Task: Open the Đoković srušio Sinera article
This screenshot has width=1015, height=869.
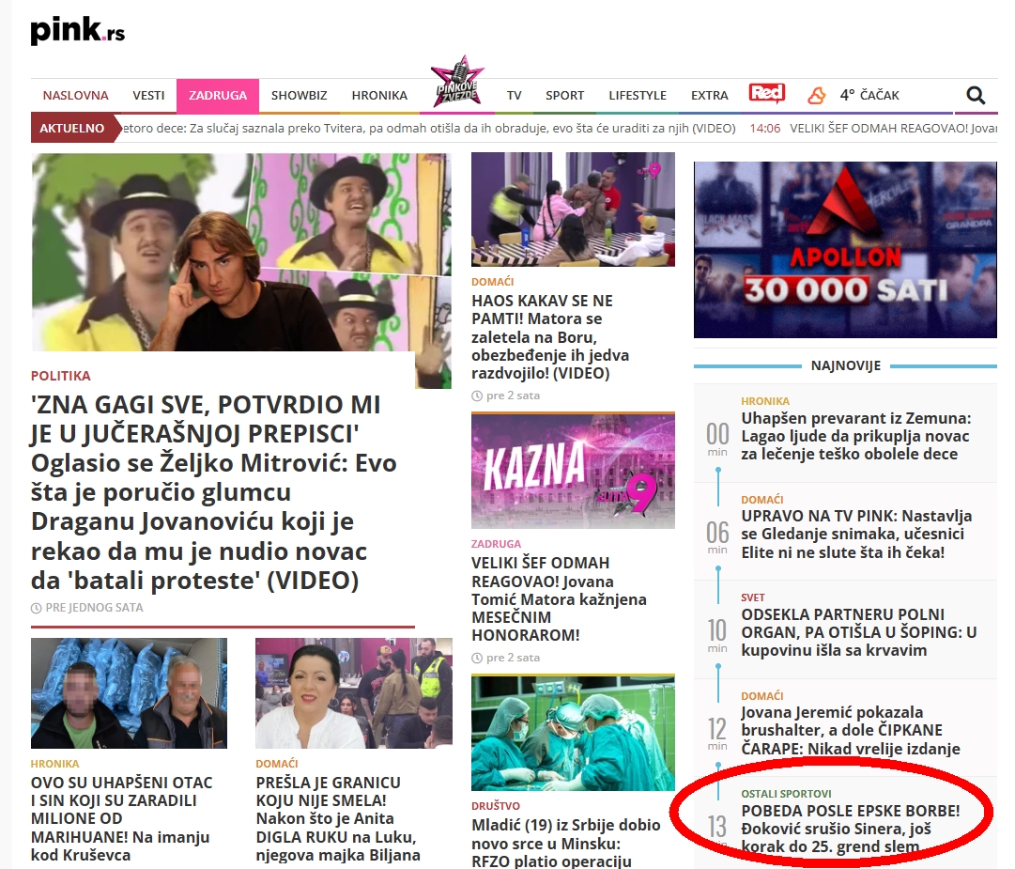Action: click(850, 828)
